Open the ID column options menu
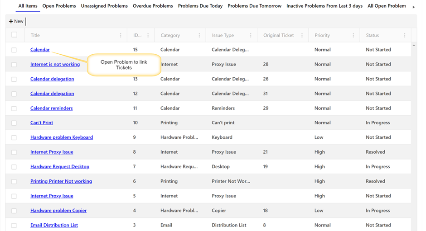This screenshot has height=231, width=426. coord(148,35)
